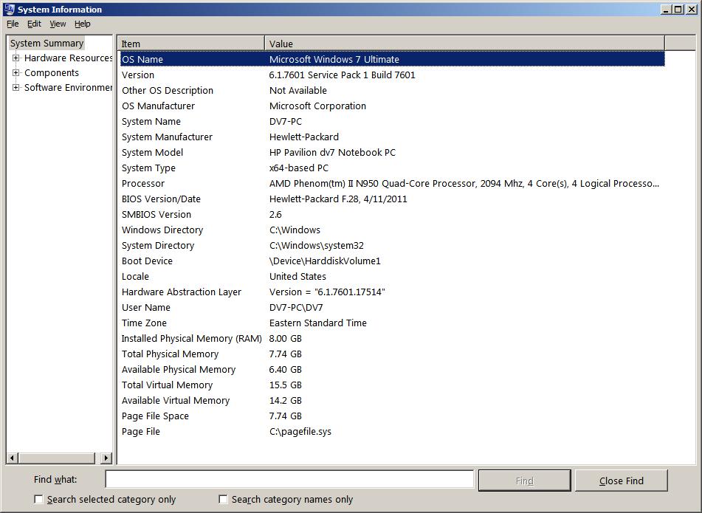This screenshot has height=513, width=702.
Task: Click the C:\pagefile.sys value
Action: point(300,432)
